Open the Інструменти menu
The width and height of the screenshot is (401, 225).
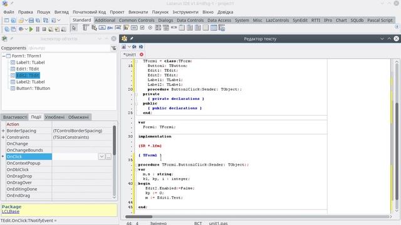[185, 12]
